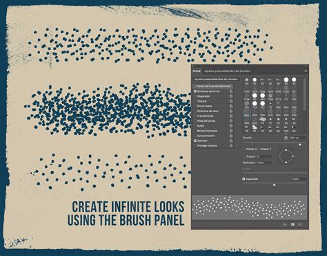Enable the Transferencia checkbox

195,116
